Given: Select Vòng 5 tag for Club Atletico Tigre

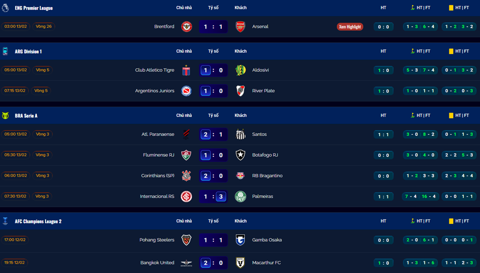Looking at the screenshot, I should (42, 70).
